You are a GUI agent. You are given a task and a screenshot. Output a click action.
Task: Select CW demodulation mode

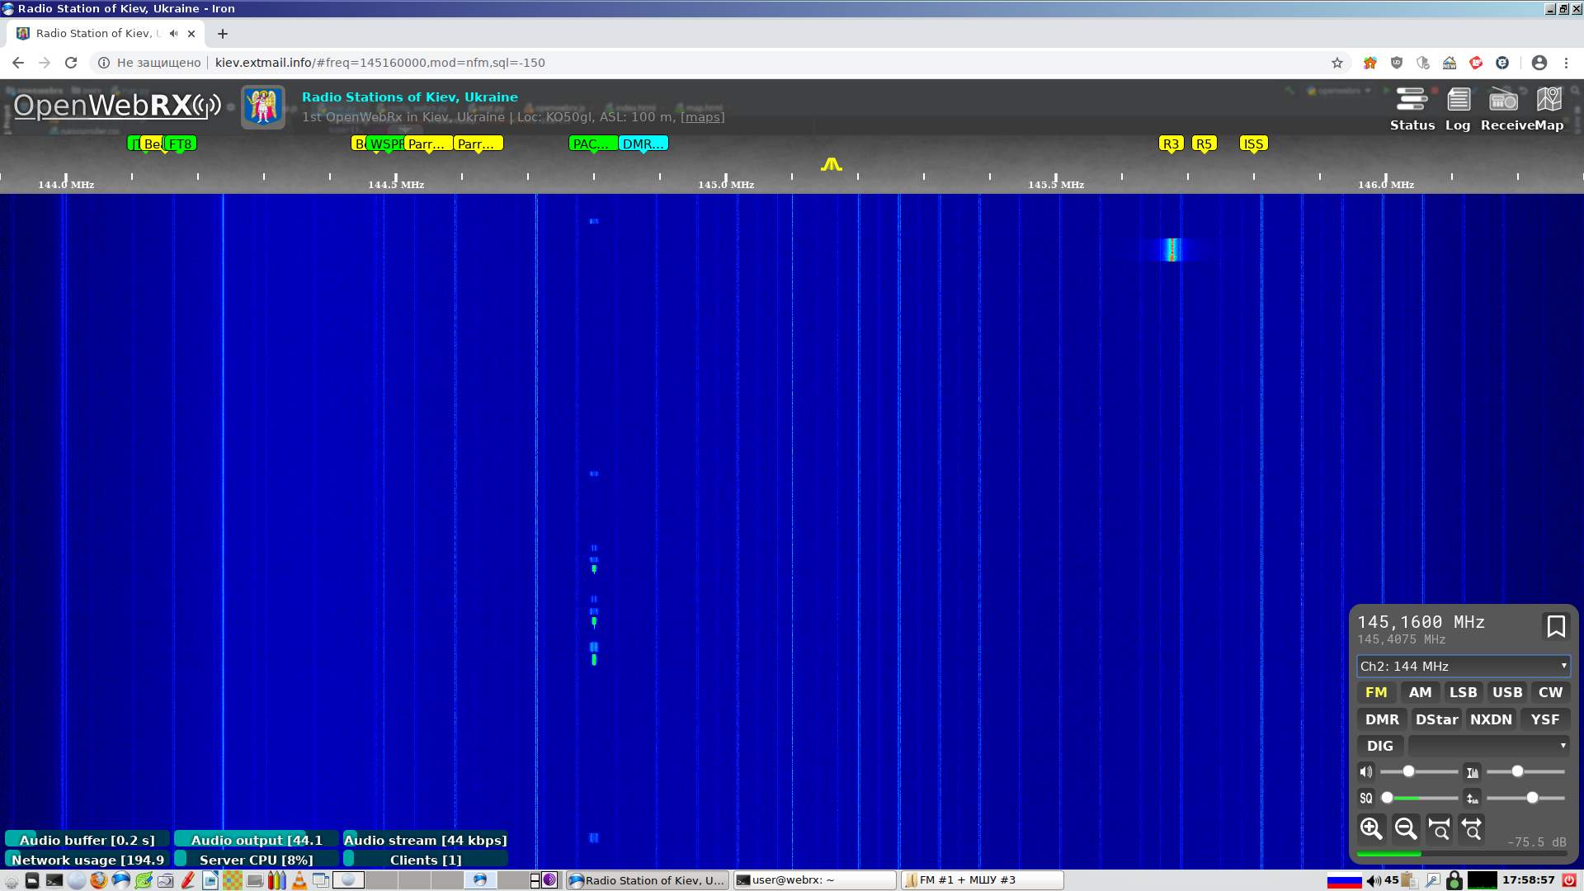pos(1550,693)
